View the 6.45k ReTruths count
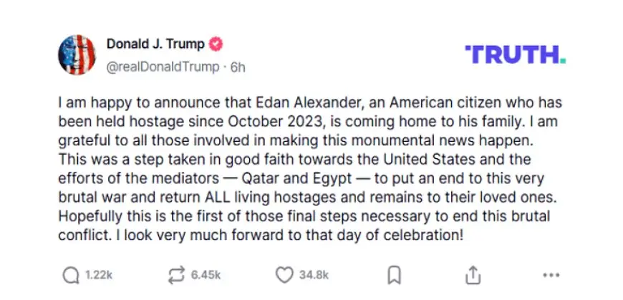 pos(206,275)
